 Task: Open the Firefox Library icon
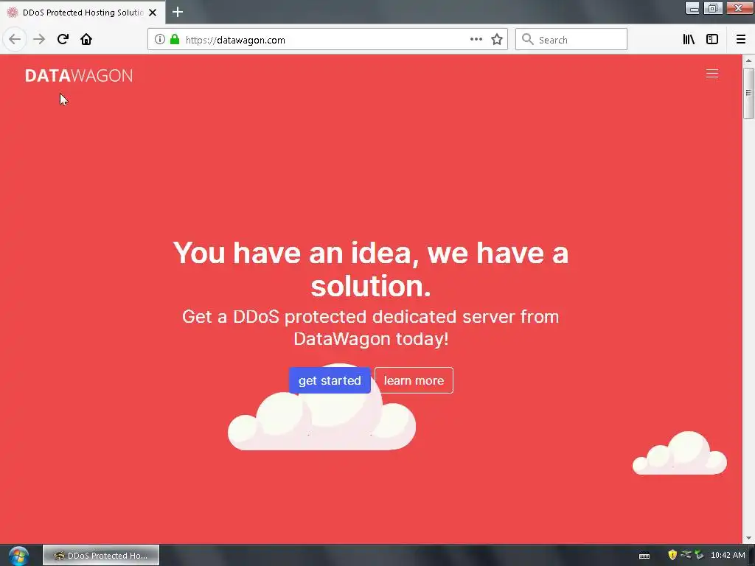(x=689, y=40)
